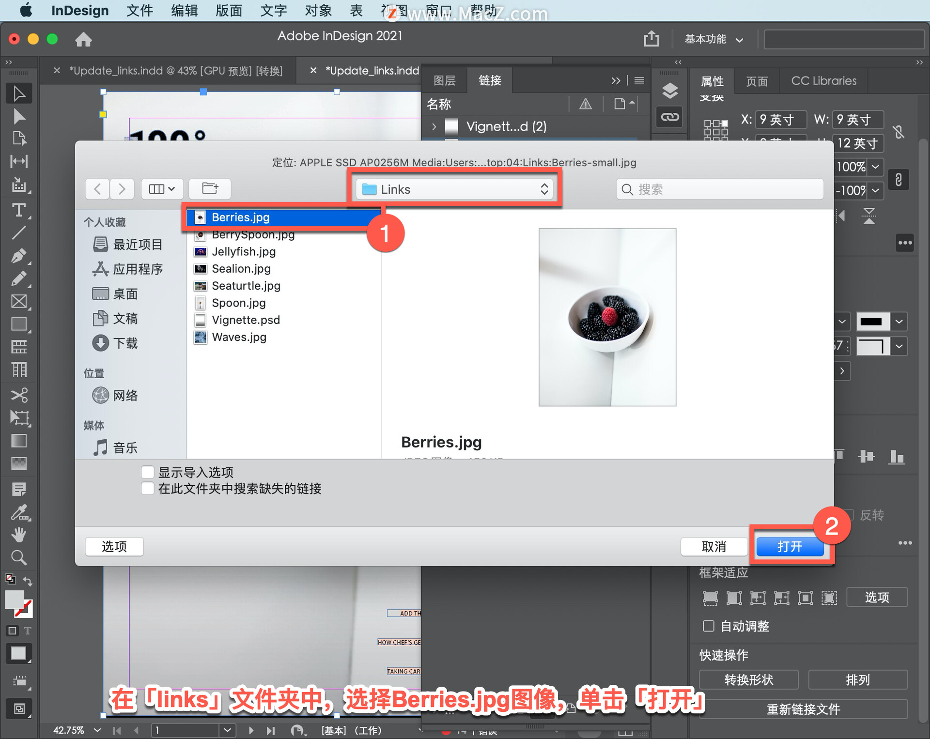Click the black stroke color swatch
Viewport: 930px width, 739px height.
coord(872,322)
